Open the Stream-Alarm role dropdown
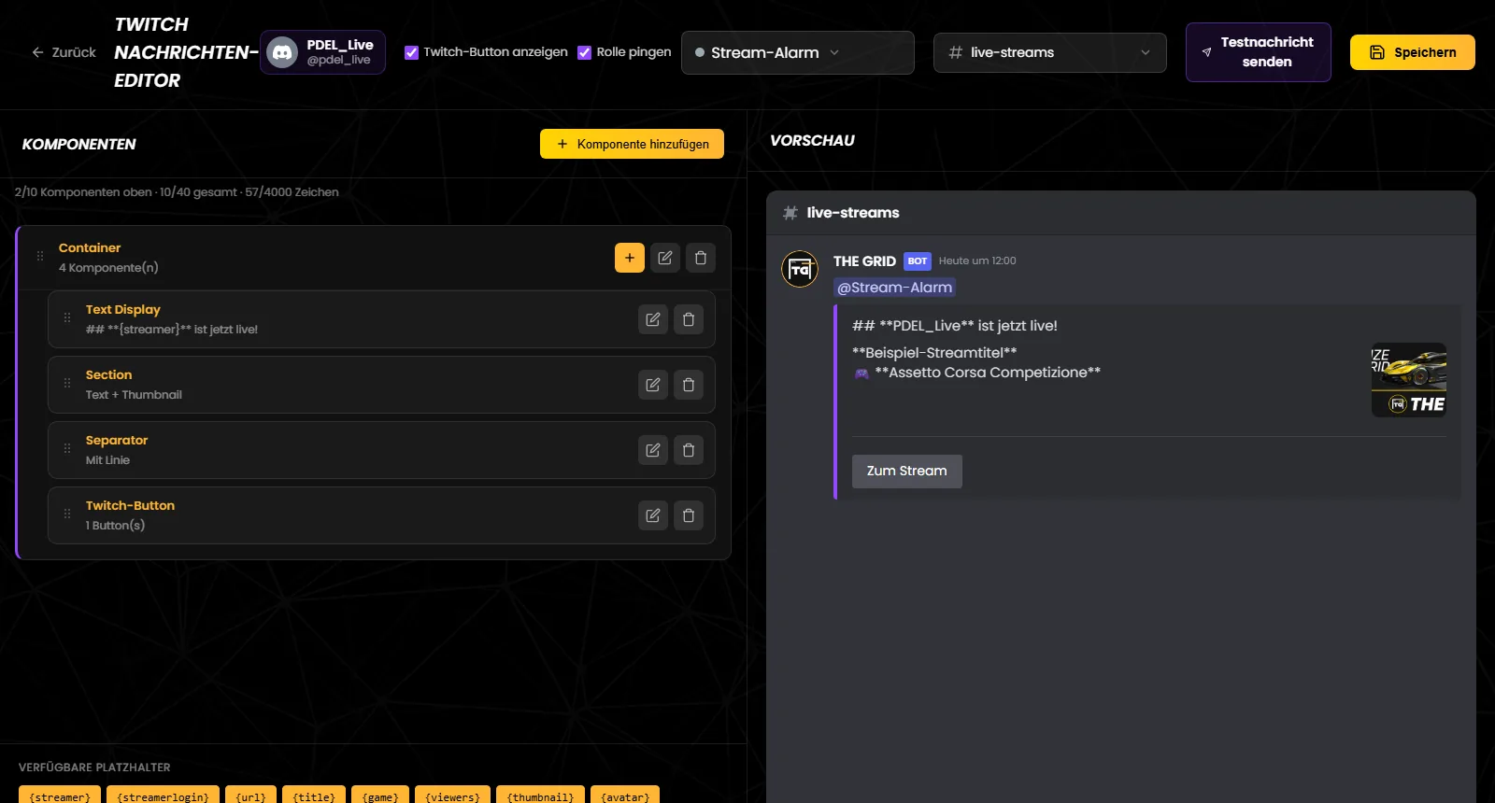 pyautogui.click(x=798, y=52)
